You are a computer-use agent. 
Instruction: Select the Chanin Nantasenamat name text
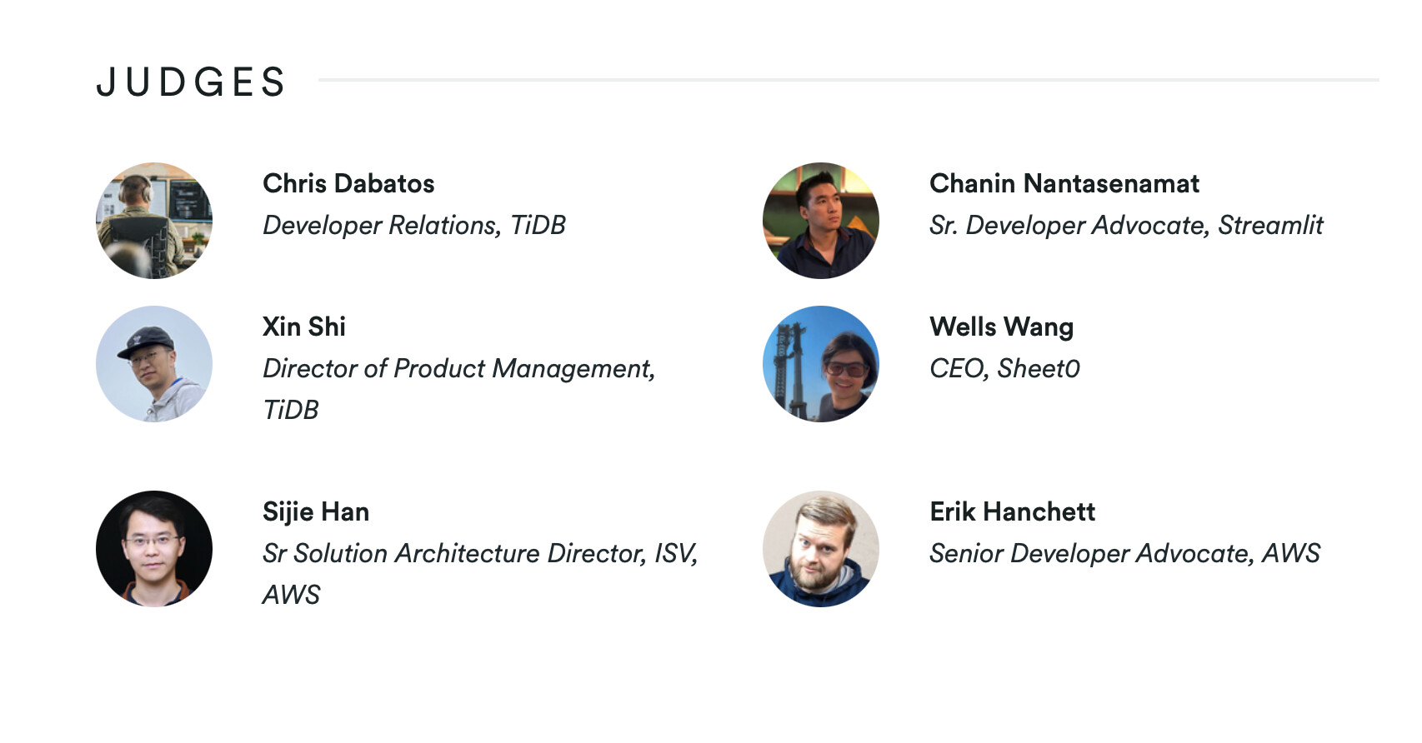pos(1064,183)
